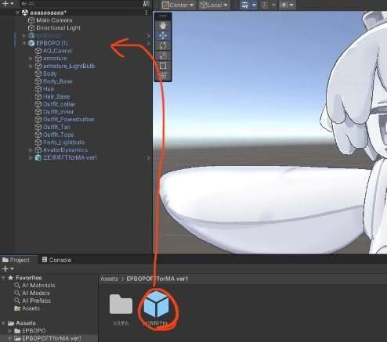Open the Hierarchy scene options menu
Screen dimensions: 387x342
pyautogui.click(x=146, y=13)
